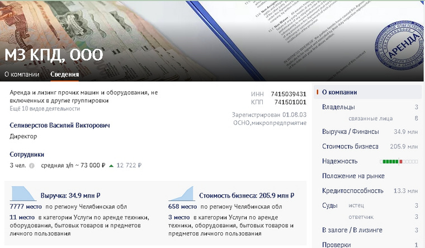This screenshot has width=425, height=248.
Task: Open 'истец' court cases sub-item
Action: pos(356,205)
